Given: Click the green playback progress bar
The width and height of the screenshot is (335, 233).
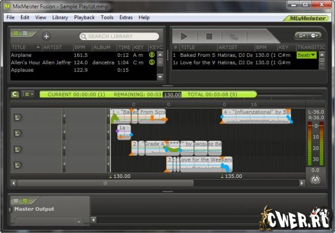Looking at the screenshot, I should [148, 95].
